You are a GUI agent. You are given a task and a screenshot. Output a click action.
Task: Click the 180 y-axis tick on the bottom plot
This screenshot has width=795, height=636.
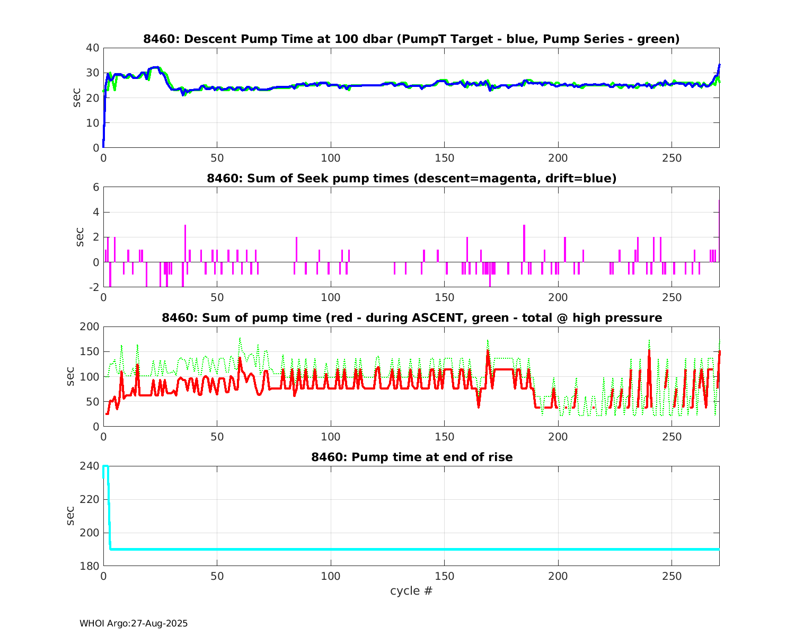point(89,566)
